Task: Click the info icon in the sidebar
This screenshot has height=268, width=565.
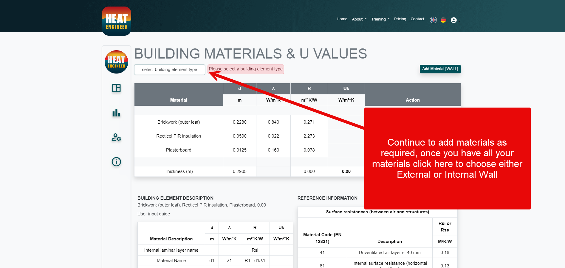Action: [116, 162]
